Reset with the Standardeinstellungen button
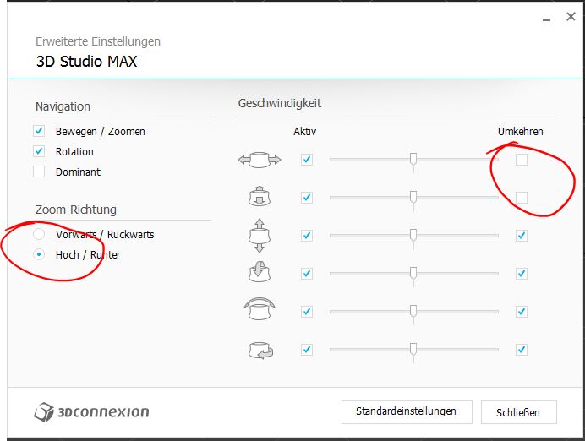Image resolution: width=585 pixels, height=441 pixels. click(407, 412)
